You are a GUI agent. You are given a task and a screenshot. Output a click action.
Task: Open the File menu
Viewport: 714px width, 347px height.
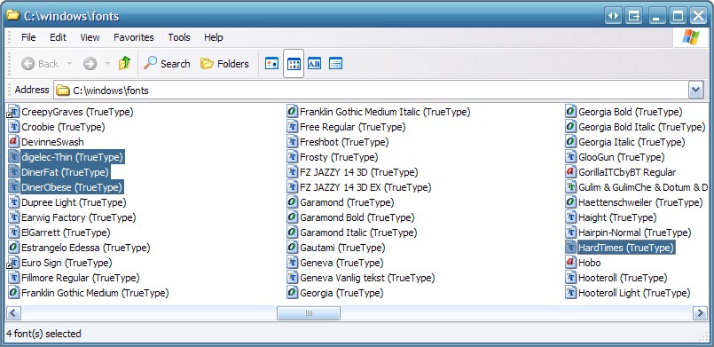28,37
